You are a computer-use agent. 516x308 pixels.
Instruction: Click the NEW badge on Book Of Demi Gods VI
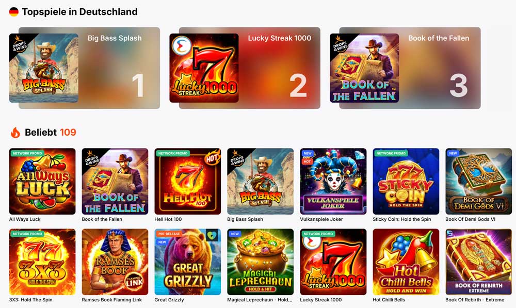(453, 153)
